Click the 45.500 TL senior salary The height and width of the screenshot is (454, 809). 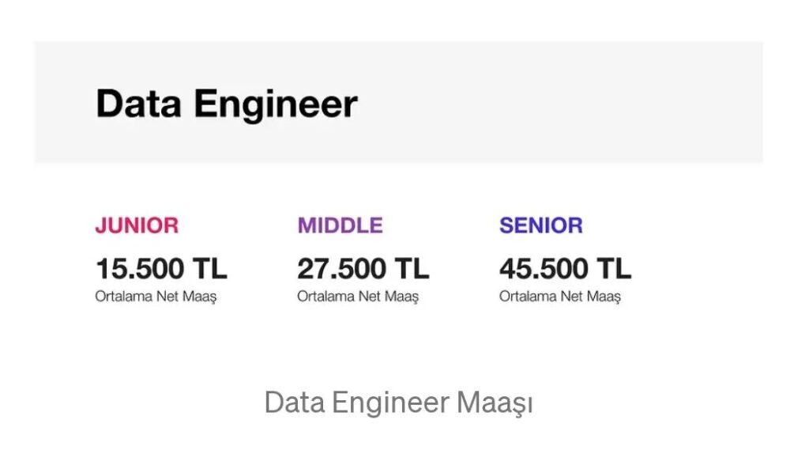click(565, 269)
